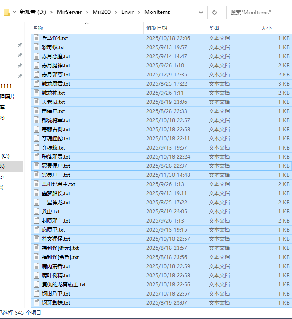292x319 pixels.
Task: Click the file icon of 赤月邪尊.txt
Action: [37, 75]
